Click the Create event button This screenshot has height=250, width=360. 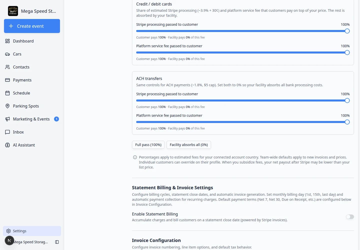pos(32,26)
